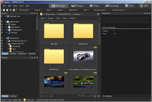Viewport: 152px width, 102px height.
Task: Click zoom-in plus icon beside thumbnail slider
Action: click(91, 96)
